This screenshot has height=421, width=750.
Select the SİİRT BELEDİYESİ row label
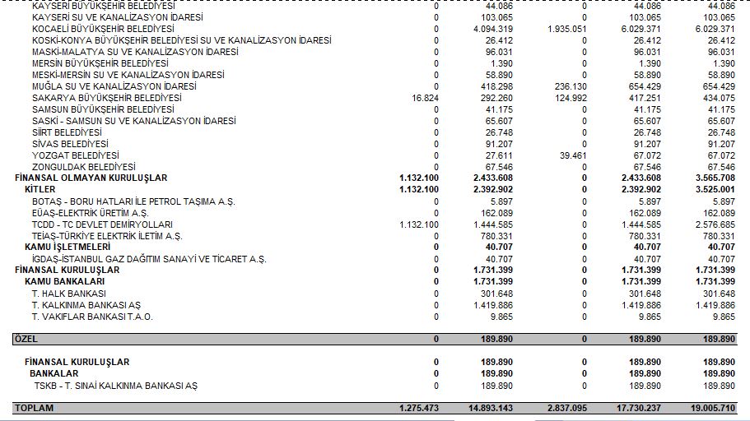coord(67,132)
